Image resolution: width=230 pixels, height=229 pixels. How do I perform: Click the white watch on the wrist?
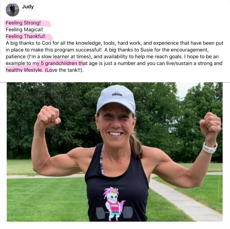210,148
